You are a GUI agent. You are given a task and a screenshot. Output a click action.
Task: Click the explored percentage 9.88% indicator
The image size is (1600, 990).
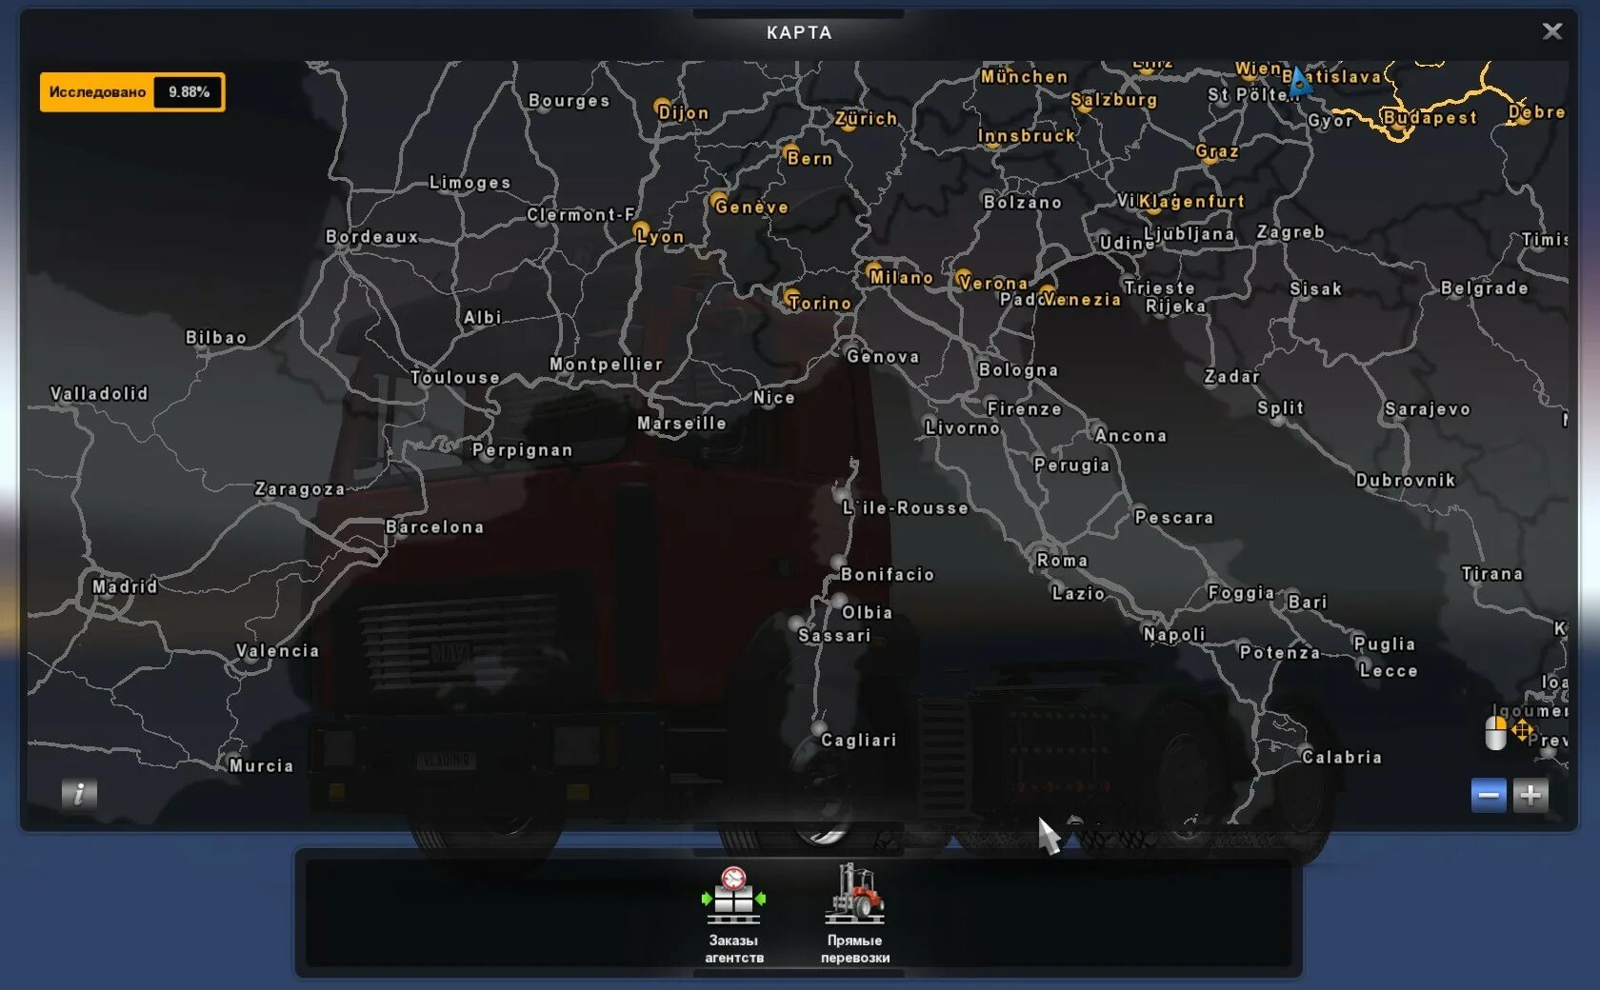132,92
